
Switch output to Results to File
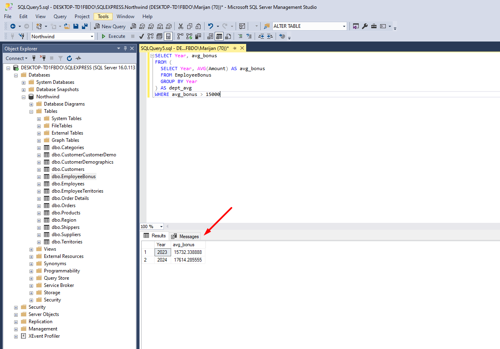pyautogui.click(x=228, y=36)
